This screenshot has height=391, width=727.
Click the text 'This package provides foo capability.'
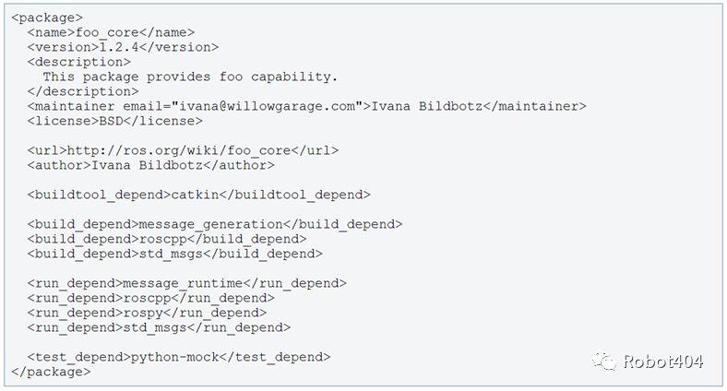[x=190, y=77]
